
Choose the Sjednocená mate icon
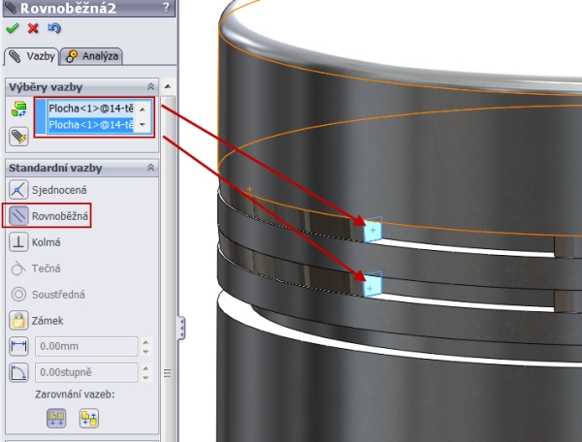(x=18, y=190)
